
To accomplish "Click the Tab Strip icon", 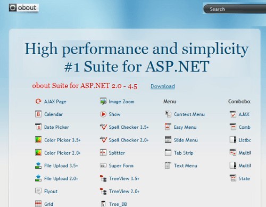I will point(168,153).
